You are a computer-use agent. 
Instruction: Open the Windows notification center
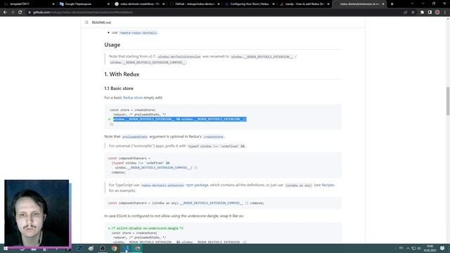point(442,248)
